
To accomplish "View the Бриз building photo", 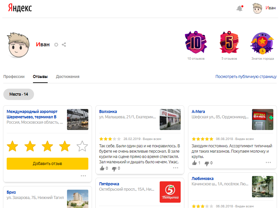I will click(x=77, y=199).
